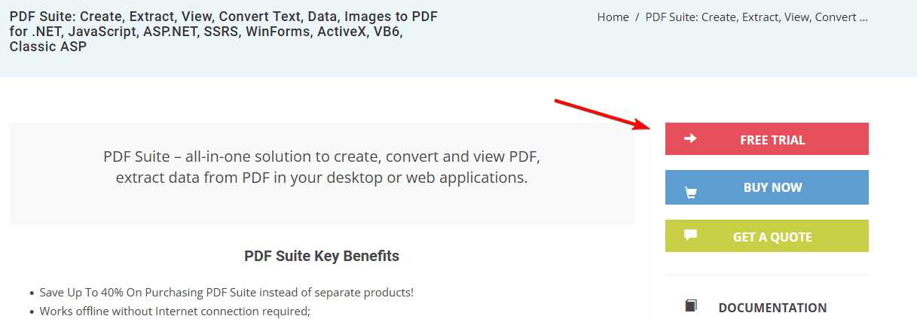Request pricing via GET A QUOTE
917x319 pixels.
[x=766, y=236]
